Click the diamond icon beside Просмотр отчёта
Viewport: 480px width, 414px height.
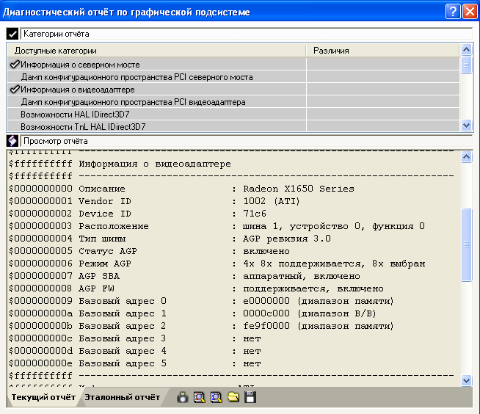click(x=12, y=141)
